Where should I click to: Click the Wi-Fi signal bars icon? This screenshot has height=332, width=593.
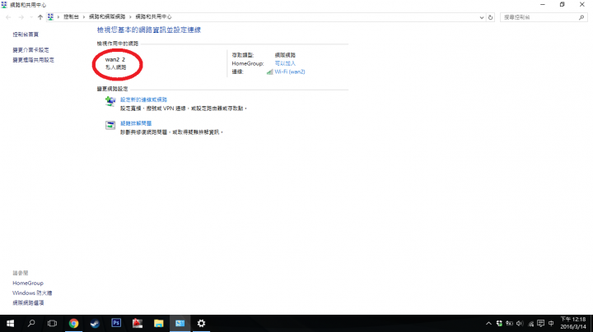tap(269, 71)
